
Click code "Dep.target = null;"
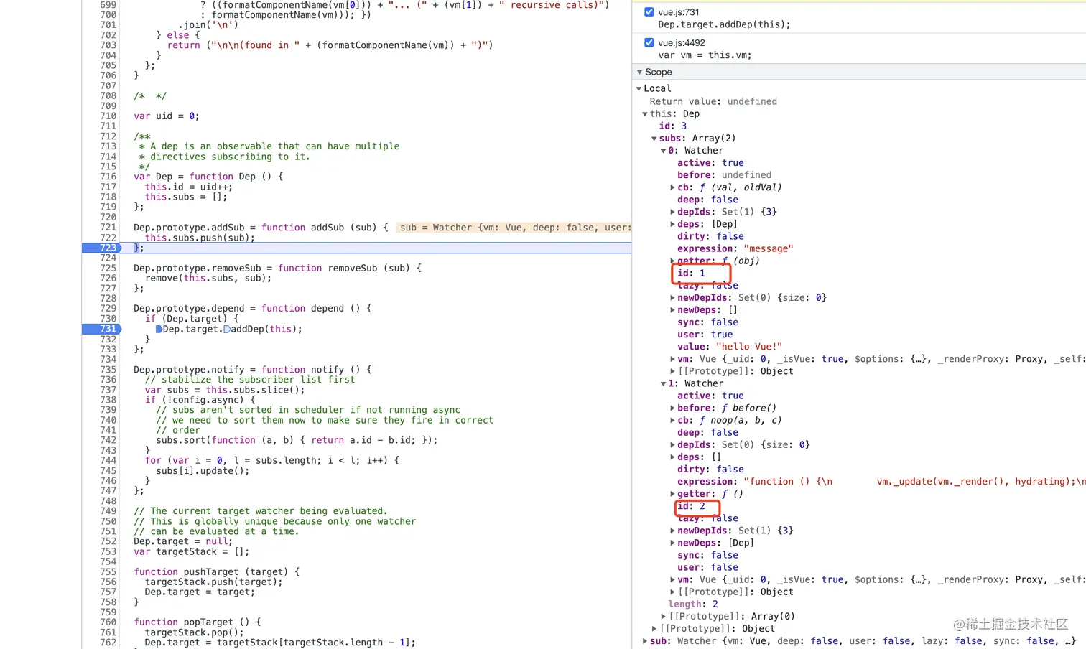183,541
